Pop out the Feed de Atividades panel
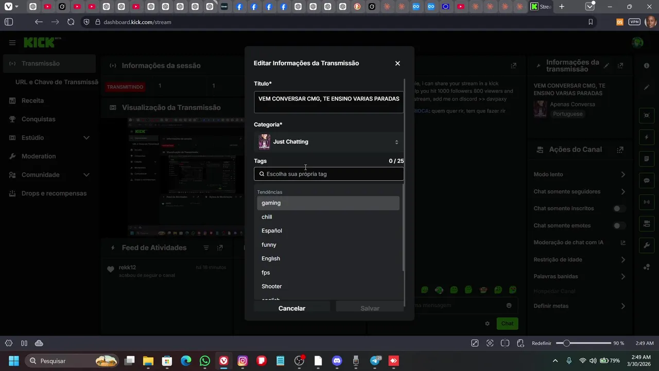This screenshot has width=659, height=371. pos(220,248)
